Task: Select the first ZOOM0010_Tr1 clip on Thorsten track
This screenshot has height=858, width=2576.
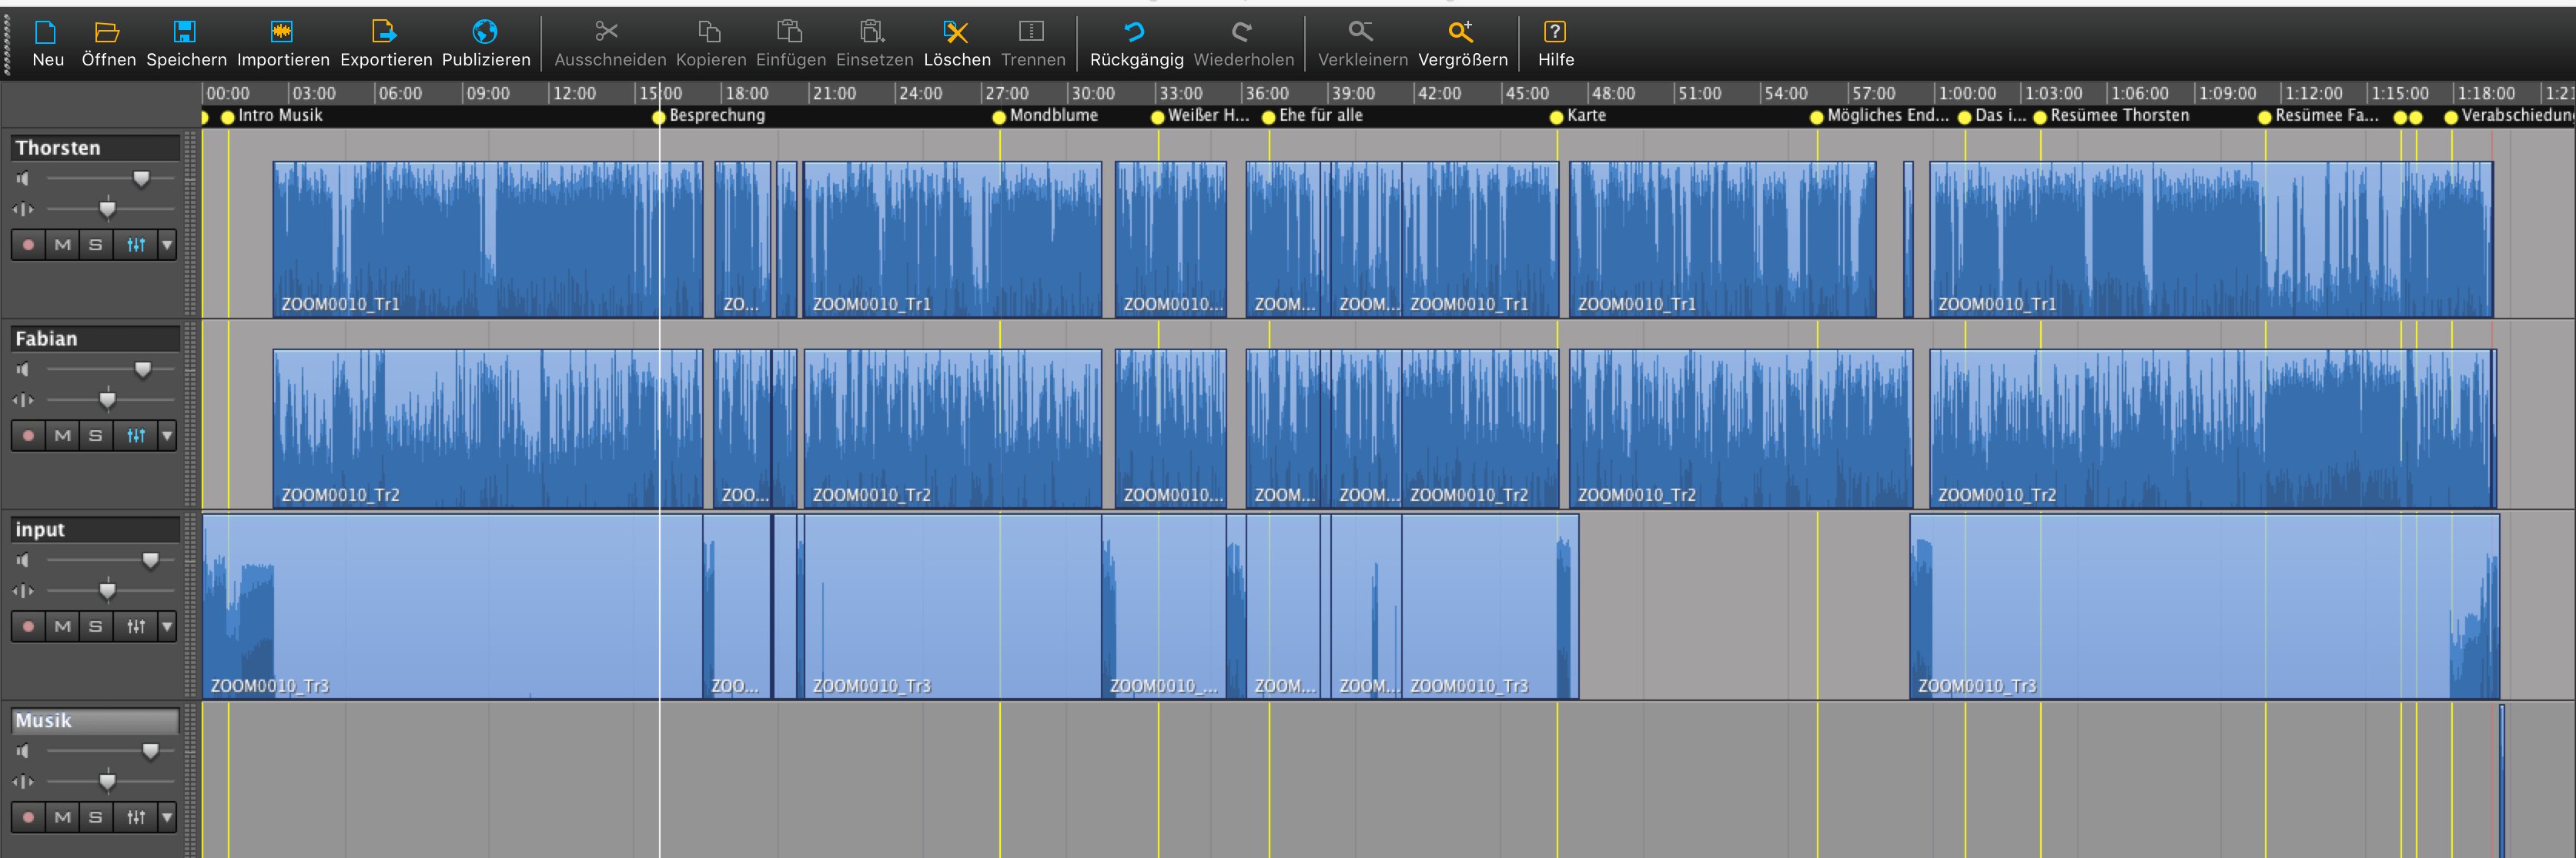Action: [488, 240]
